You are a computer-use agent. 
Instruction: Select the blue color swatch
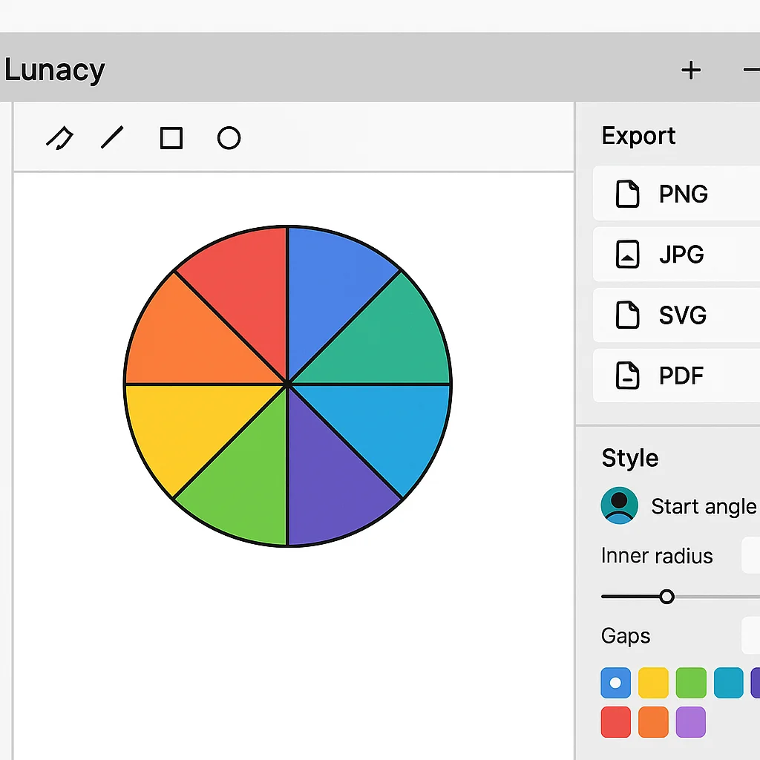click(x=615, y=682)
